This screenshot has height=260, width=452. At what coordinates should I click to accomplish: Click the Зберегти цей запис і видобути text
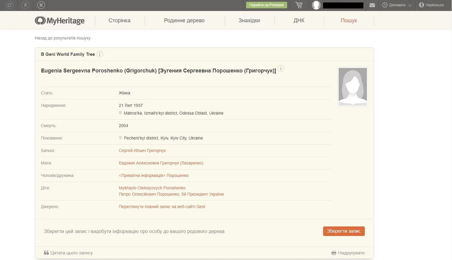pos(134,231)
